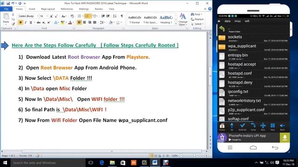The height and width of the screenshot is (167, 298).
Task: Open the wpa_supplicant folder on phone
Action: click(x=253, y=47)
